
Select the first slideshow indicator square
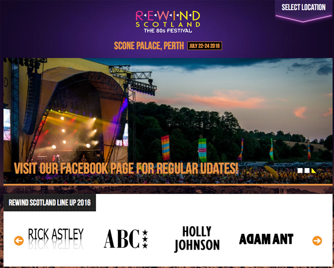(x=300, y=170)
